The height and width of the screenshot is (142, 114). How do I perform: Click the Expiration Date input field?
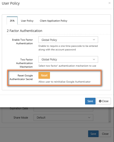(63, 109)
